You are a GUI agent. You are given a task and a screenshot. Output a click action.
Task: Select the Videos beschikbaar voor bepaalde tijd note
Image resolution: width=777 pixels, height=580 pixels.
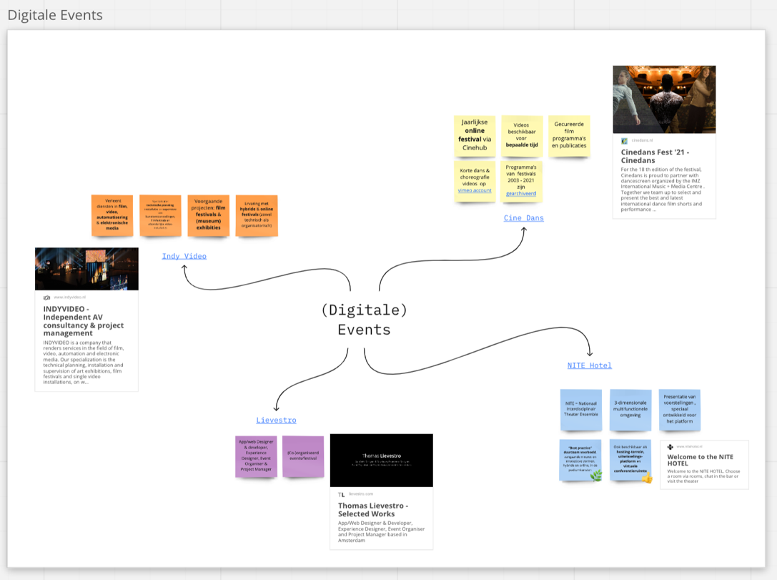(x=521, y=136)
